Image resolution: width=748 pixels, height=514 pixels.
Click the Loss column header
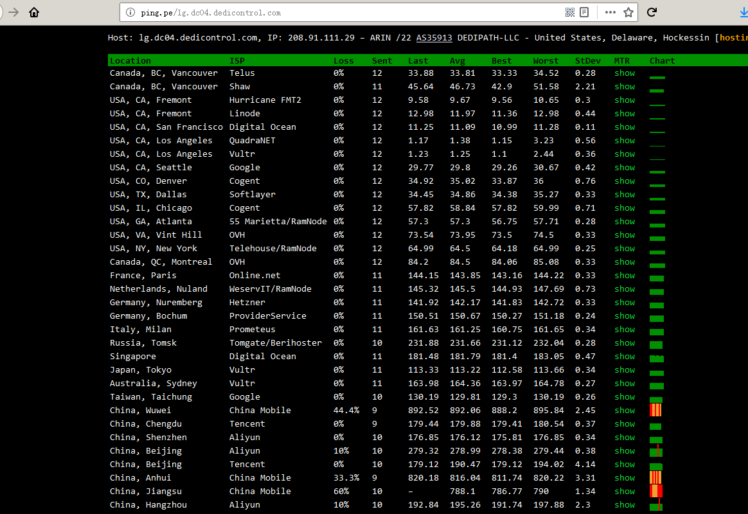pos(343,60)
